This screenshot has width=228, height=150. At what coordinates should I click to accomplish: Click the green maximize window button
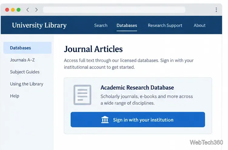pyautogui.click(x=18, y=10)
